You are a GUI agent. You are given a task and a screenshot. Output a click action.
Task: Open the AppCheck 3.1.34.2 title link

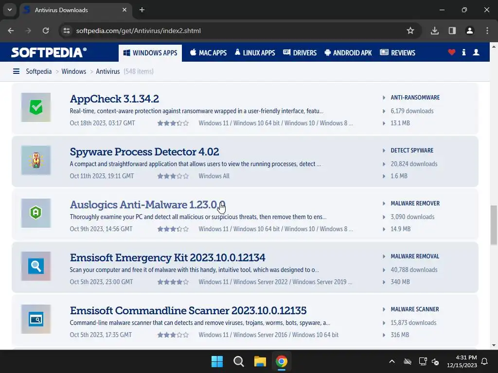(114, 99)
